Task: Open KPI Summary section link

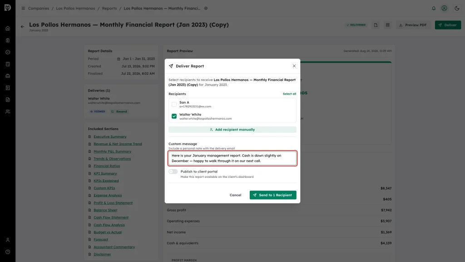Action: pos(105,173)
